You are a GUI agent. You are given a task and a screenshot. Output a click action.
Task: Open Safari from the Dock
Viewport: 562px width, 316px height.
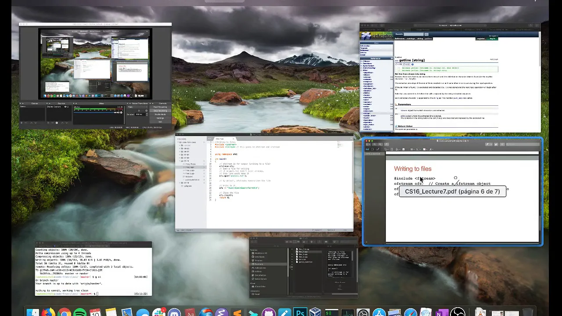[x=410, y=313]
